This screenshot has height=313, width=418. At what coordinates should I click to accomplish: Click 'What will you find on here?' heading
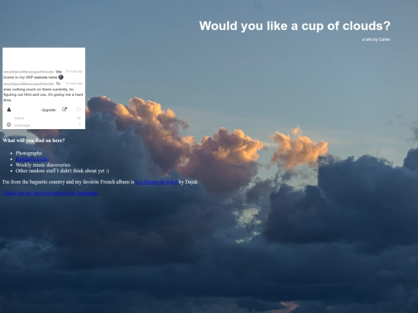click(x=33, y=140)
